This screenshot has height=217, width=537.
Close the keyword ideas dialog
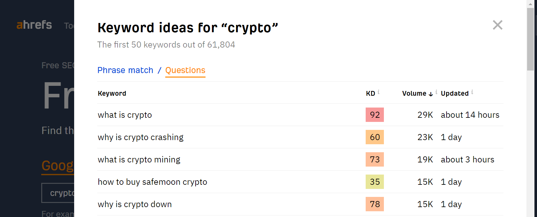pos(497,25)
